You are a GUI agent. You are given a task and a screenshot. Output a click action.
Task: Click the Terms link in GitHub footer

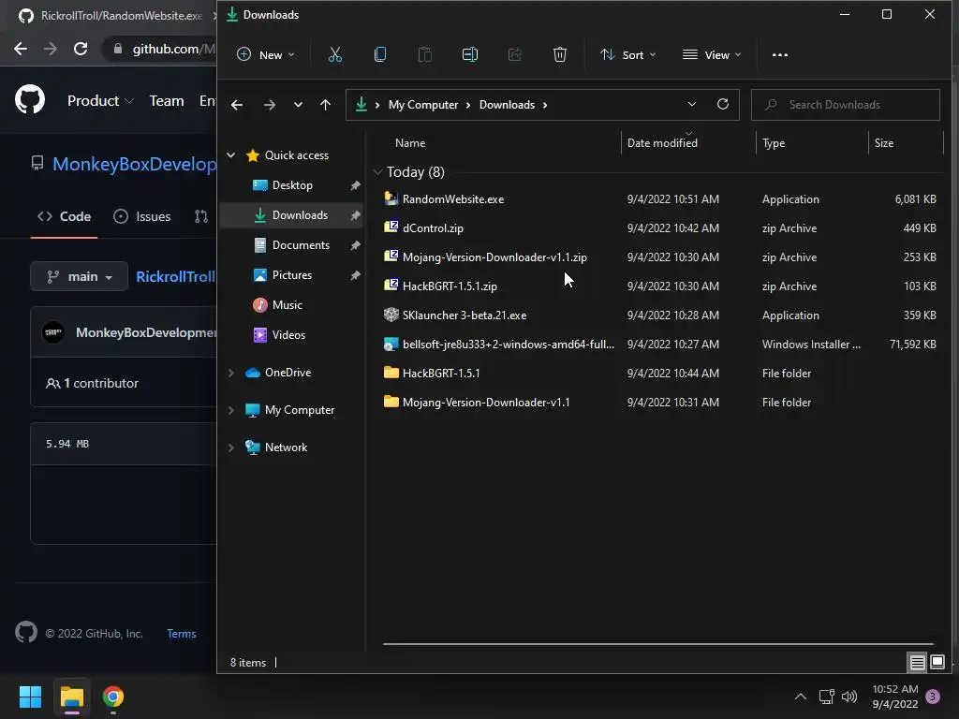(x=182, y=634)
